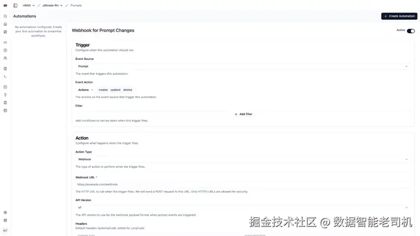This screenshot has width=420, height=236.
Task: Click the Trigger section heading
Action: pos(83,45)
